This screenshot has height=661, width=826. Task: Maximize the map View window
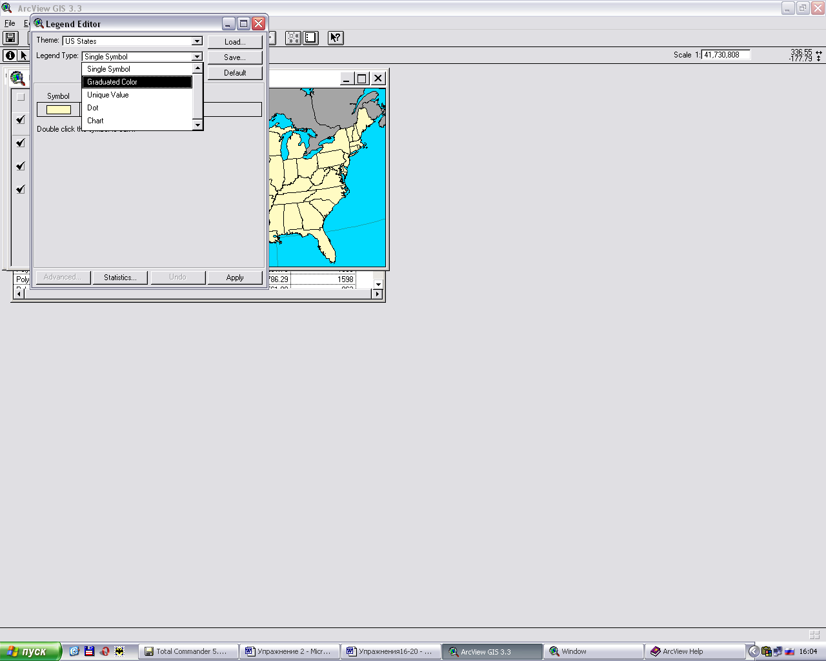click(362, 79)
